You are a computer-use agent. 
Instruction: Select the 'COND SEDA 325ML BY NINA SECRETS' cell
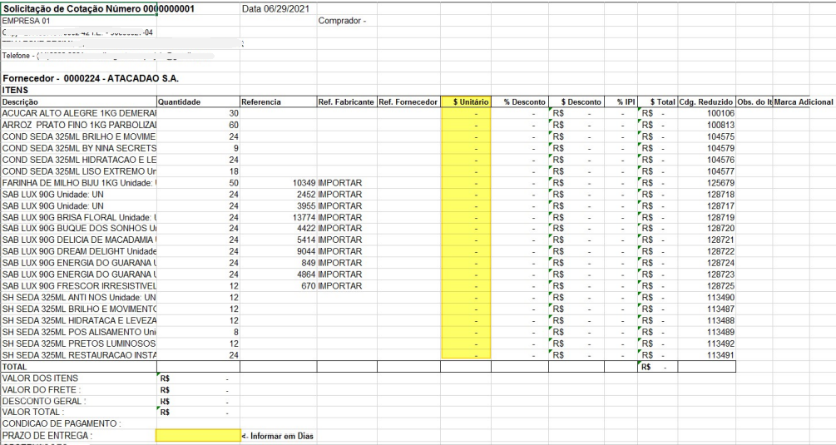(x=79, y=148)
